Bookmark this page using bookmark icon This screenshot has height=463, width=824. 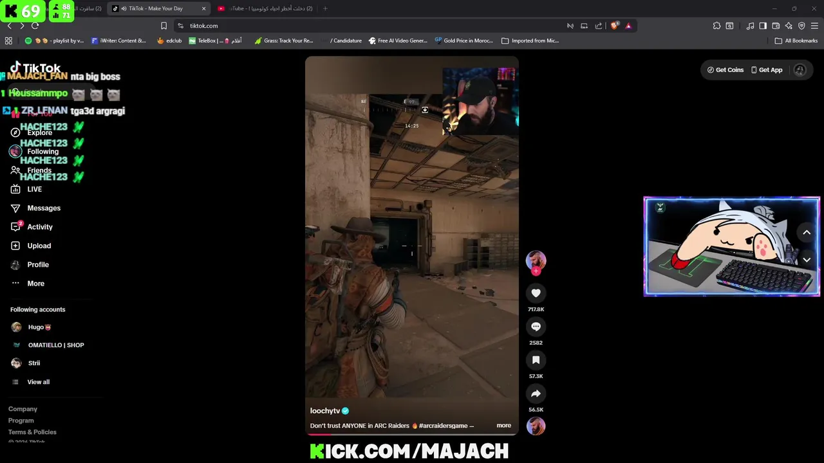pos(164,26)
